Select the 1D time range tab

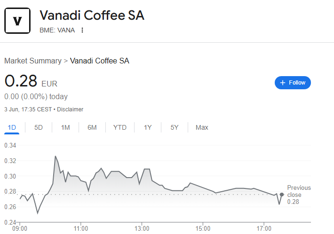tap(12, 127)
